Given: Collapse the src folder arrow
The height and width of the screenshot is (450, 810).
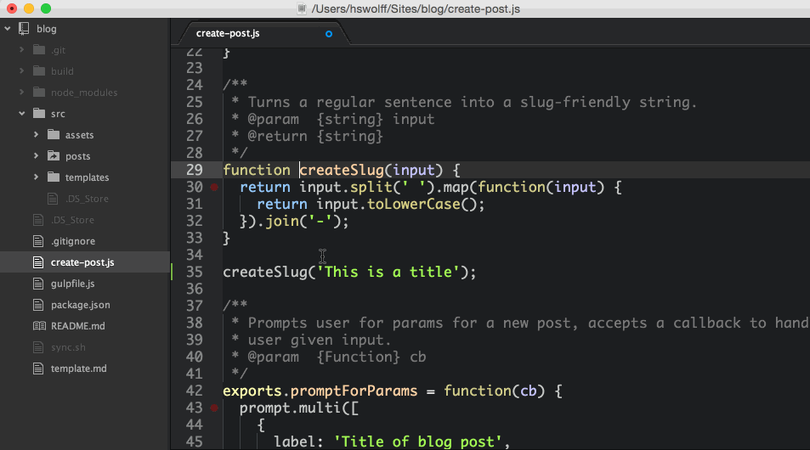Looking at the screenshot, I should click(21, 114).
